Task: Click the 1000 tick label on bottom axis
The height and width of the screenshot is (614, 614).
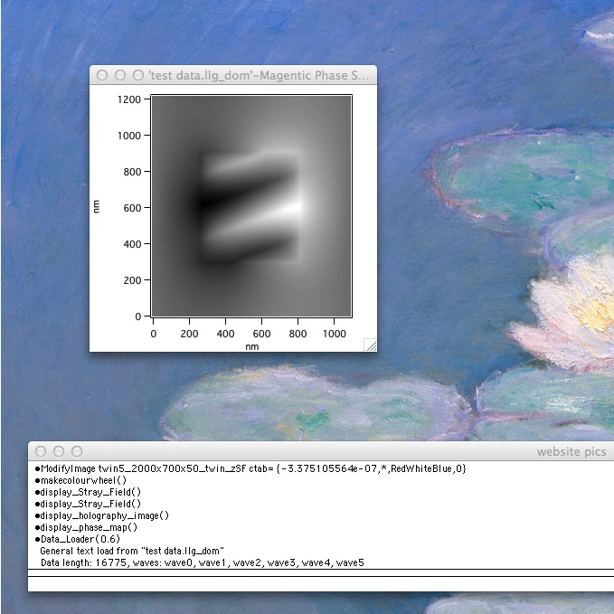Action: [x=334, y=334]
